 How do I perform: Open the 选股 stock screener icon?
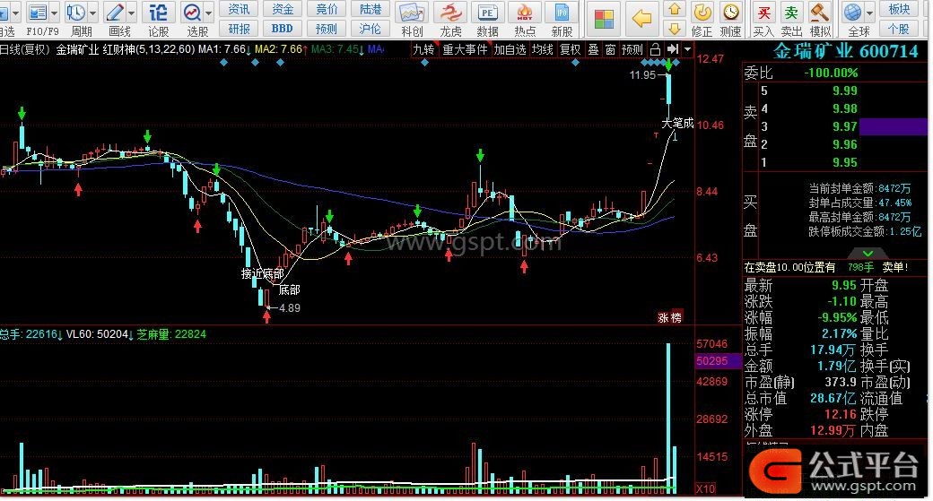[192, 12]
